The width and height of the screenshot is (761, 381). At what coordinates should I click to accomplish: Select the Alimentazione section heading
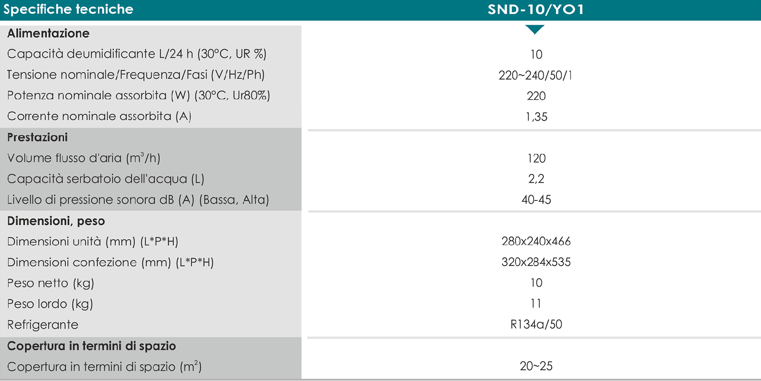point(48,33)
